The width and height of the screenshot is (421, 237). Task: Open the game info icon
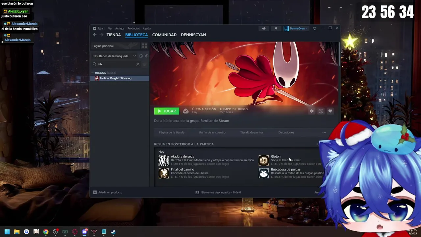(x=321, y=111)
